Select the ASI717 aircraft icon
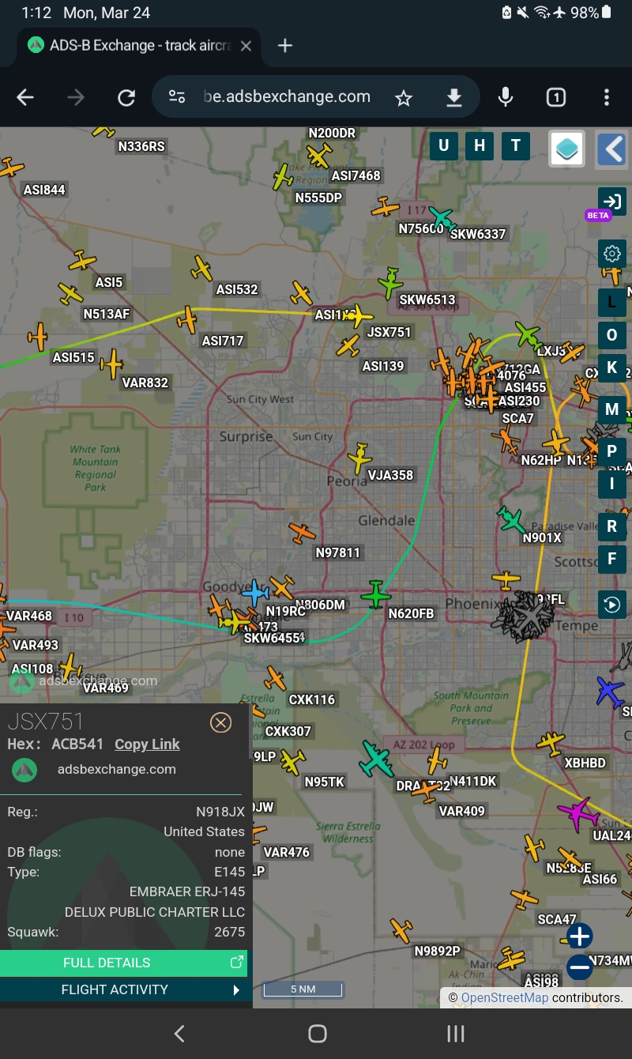 187,319
